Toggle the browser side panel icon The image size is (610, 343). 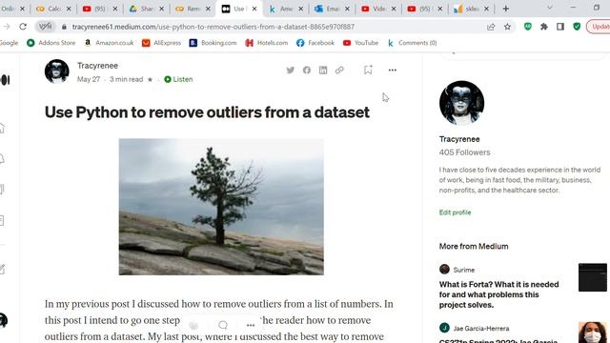click(560, 27)
